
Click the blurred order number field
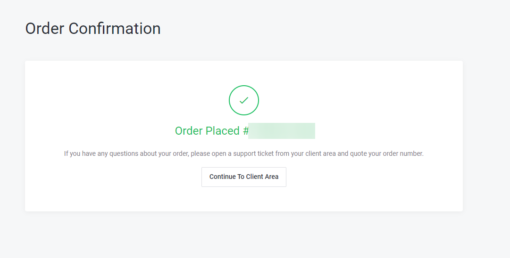(x=282, y=131)
